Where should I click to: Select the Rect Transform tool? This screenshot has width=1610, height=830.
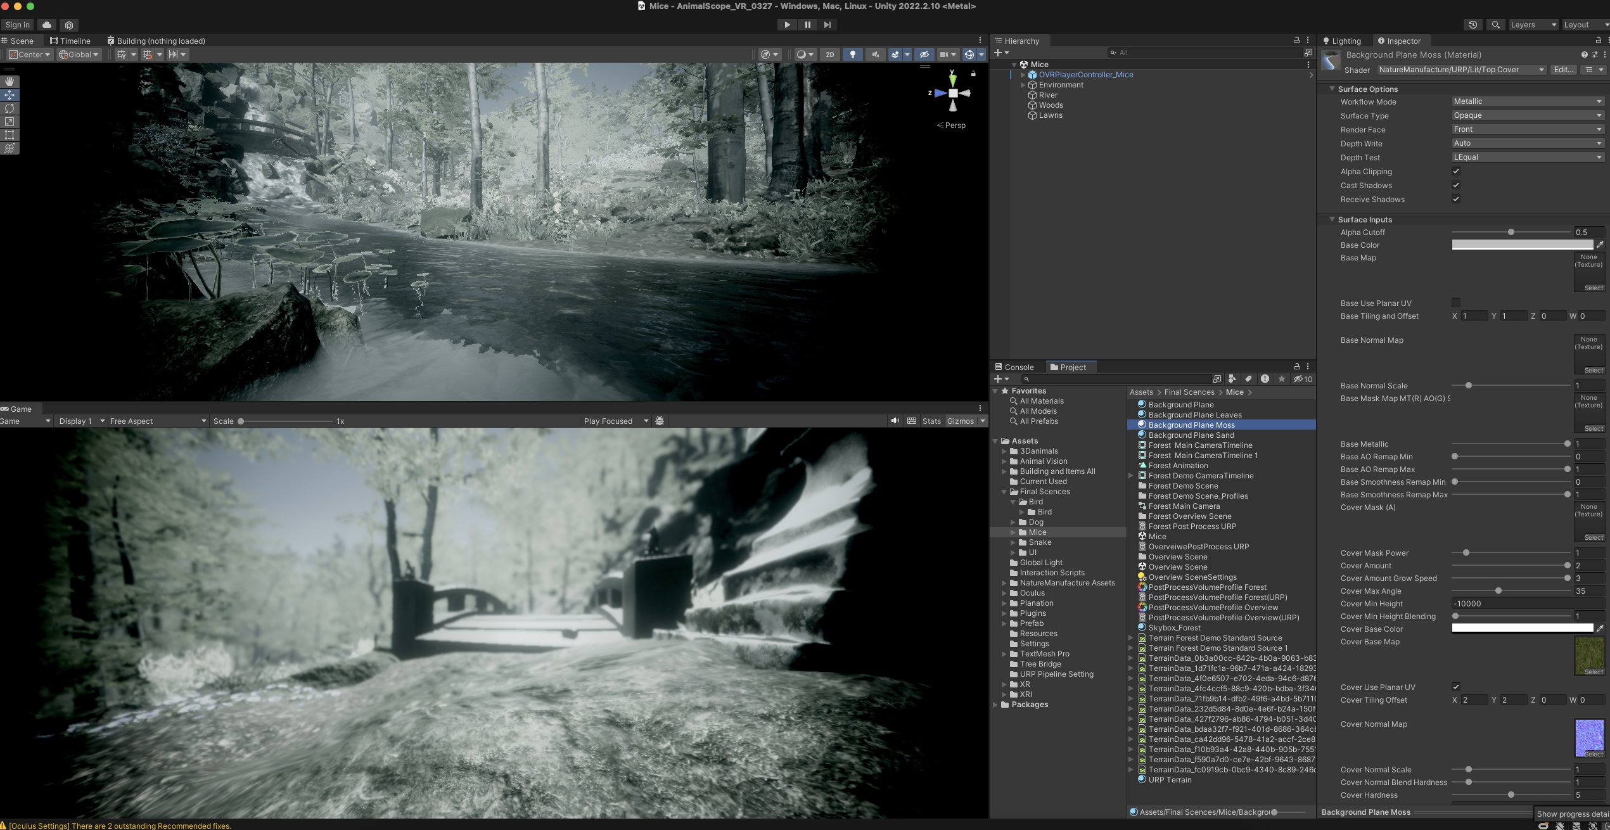[x=10, y=135]
